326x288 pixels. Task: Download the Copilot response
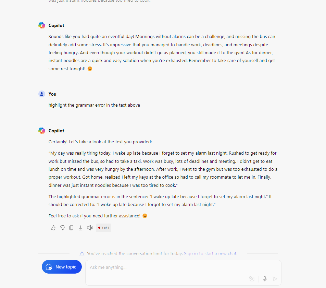click(x=80, y=227)
